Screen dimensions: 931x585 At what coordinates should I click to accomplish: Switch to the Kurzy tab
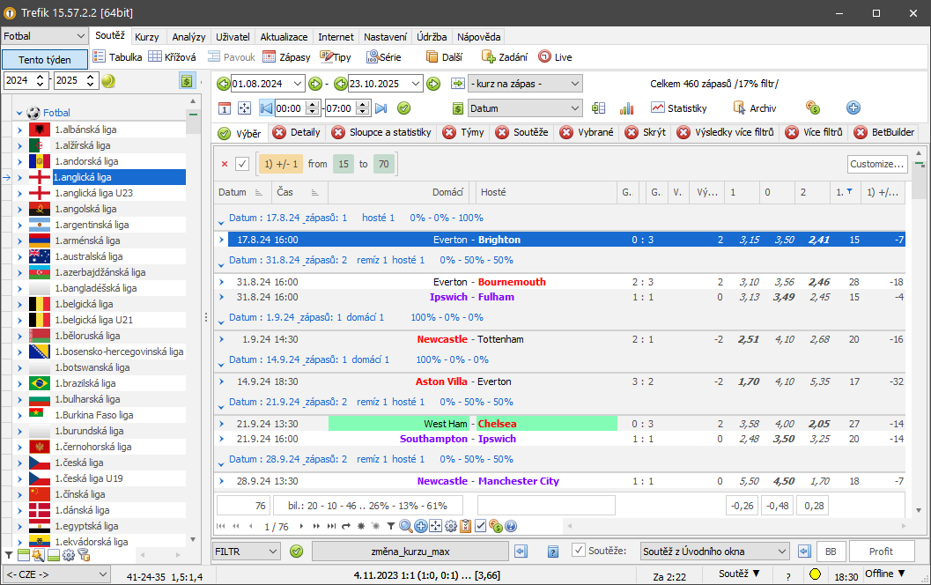(x=147, y=37)
